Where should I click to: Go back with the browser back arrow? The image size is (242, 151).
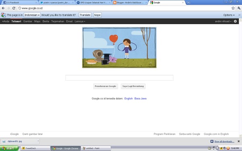coord(3,8)
